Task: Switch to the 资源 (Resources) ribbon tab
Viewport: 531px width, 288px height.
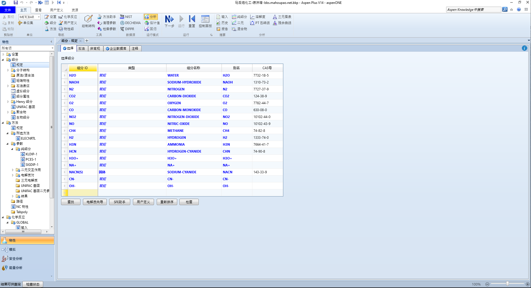Action: [75, 10]
